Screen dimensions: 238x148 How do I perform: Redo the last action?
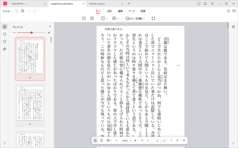(35, 11)
